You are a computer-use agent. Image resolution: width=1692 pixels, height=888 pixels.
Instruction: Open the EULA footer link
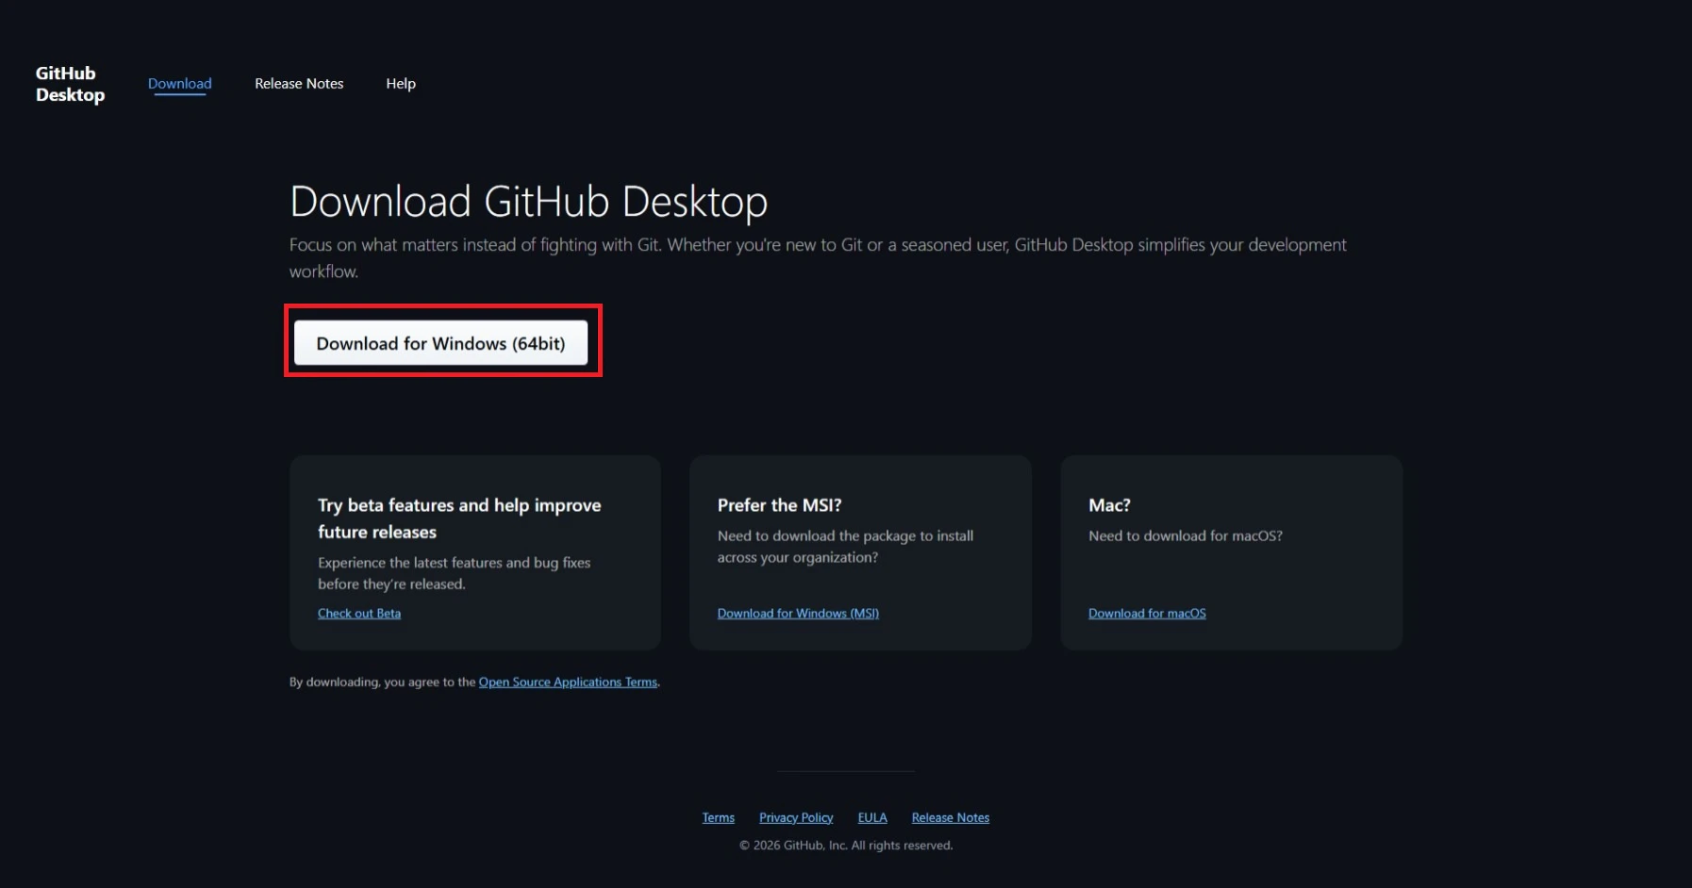(x=872, y=817)
